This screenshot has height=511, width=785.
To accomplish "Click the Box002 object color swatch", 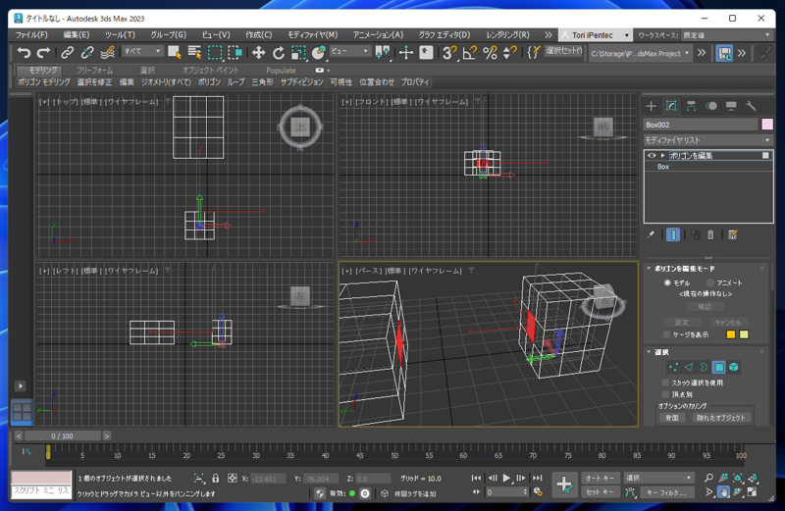I will 767,125.
